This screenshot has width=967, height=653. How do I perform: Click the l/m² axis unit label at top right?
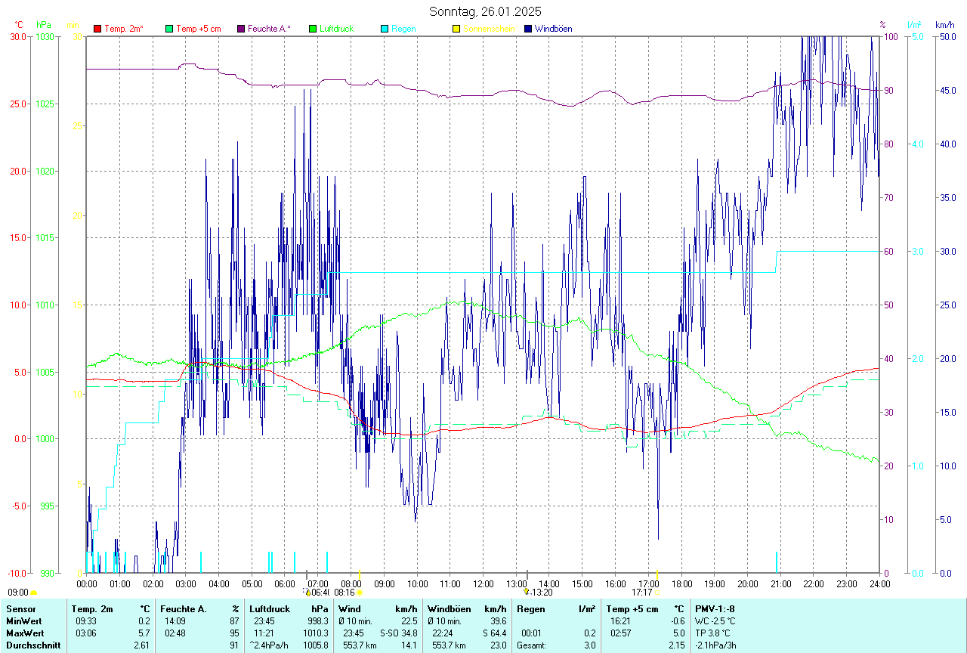914,25
